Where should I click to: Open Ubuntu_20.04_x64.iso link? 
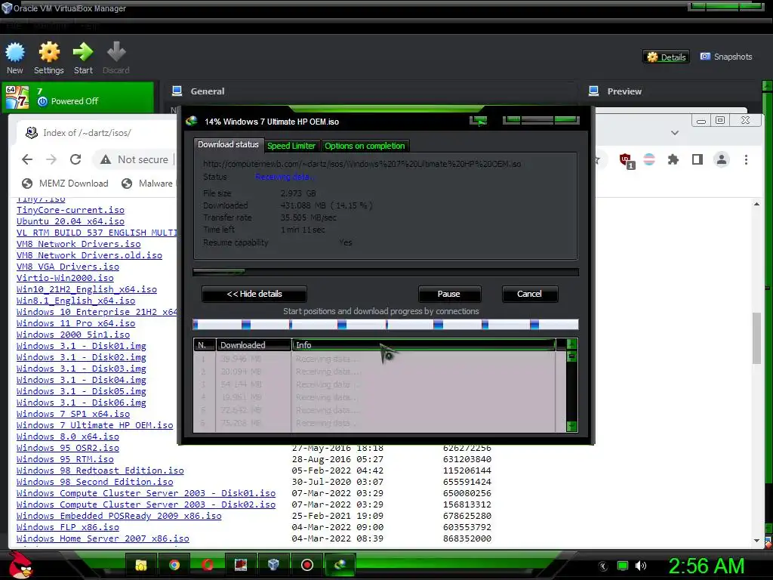tap(70, 221)
